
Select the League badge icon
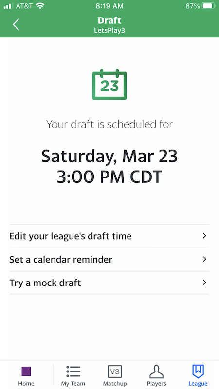coord(198,371)
